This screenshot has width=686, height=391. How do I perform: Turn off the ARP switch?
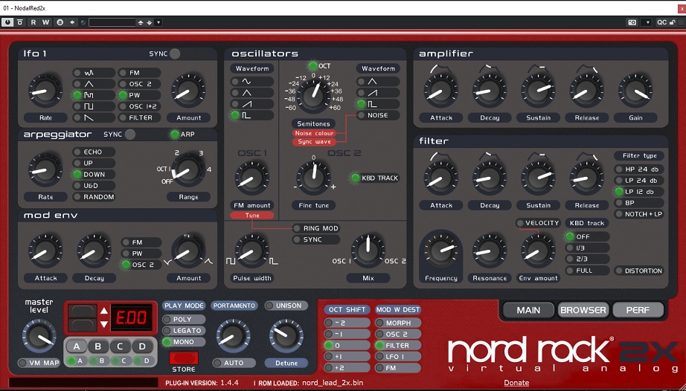click(x=175, y=134)
